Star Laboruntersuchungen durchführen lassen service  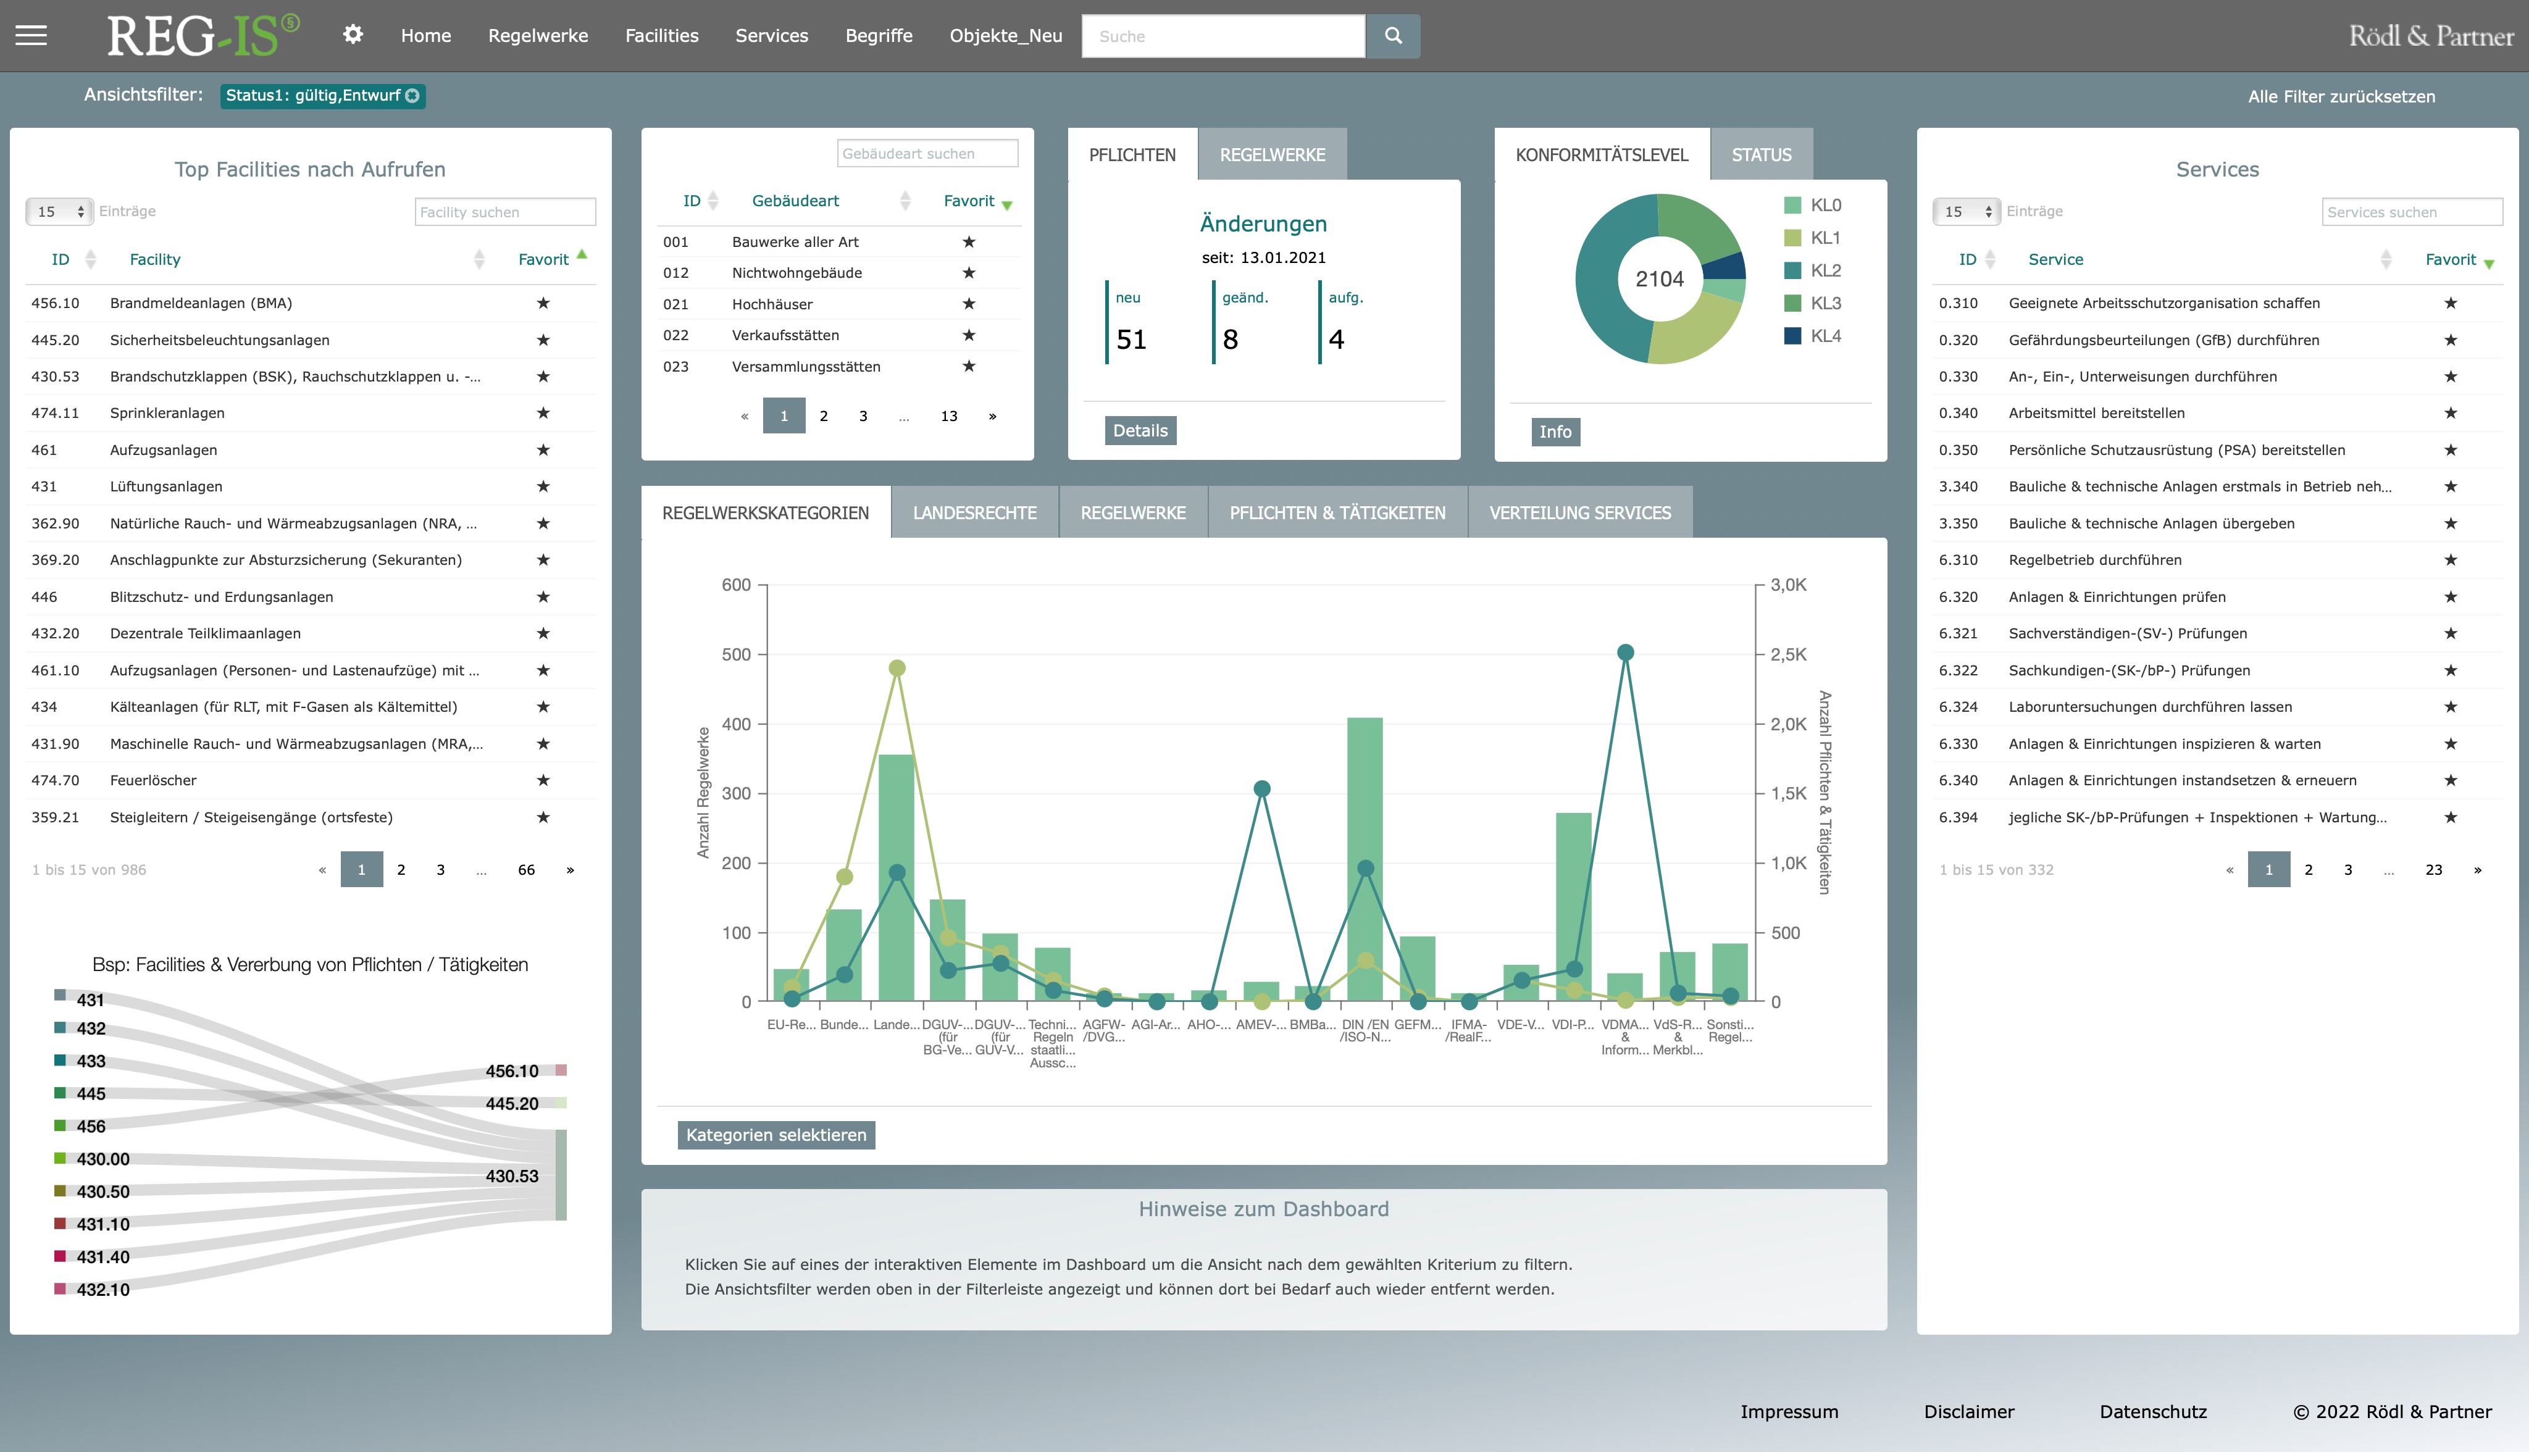click(2451, 707)
